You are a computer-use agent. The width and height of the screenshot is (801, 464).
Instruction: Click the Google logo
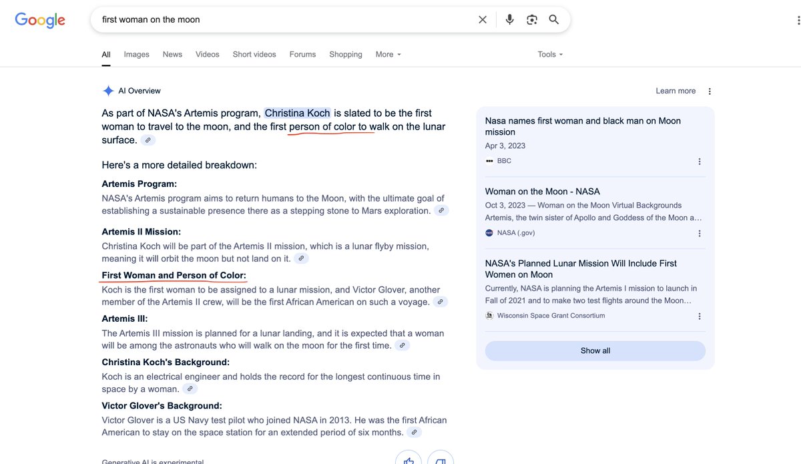coord(40,20)
